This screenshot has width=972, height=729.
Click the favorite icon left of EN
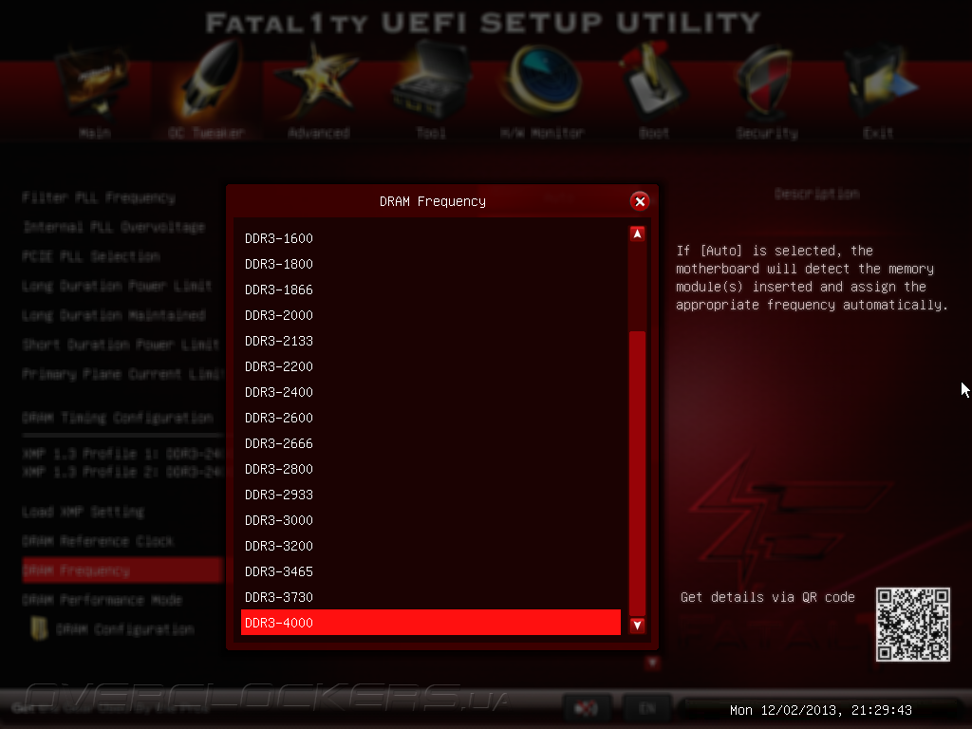point(586,708)
